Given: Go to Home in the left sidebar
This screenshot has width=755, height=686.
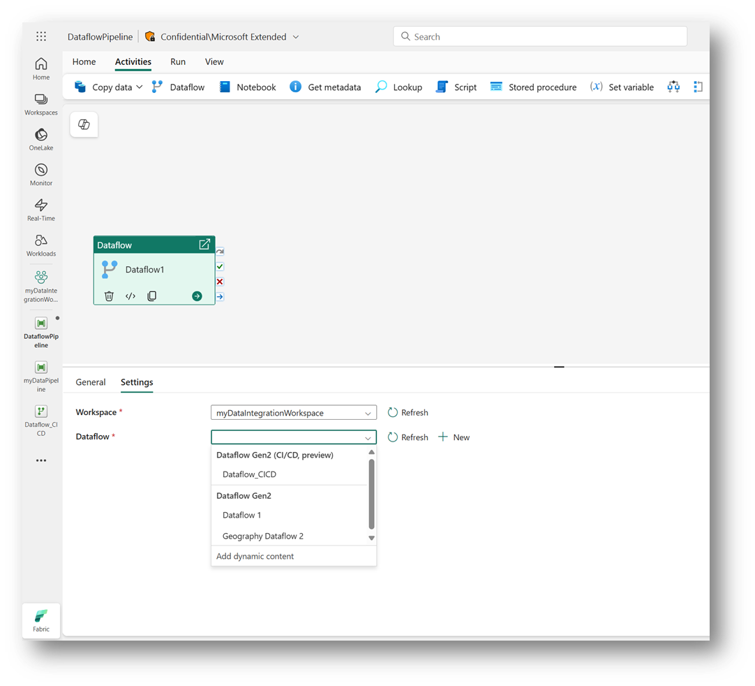Looking at the screenshot, I should click(41, 69).
